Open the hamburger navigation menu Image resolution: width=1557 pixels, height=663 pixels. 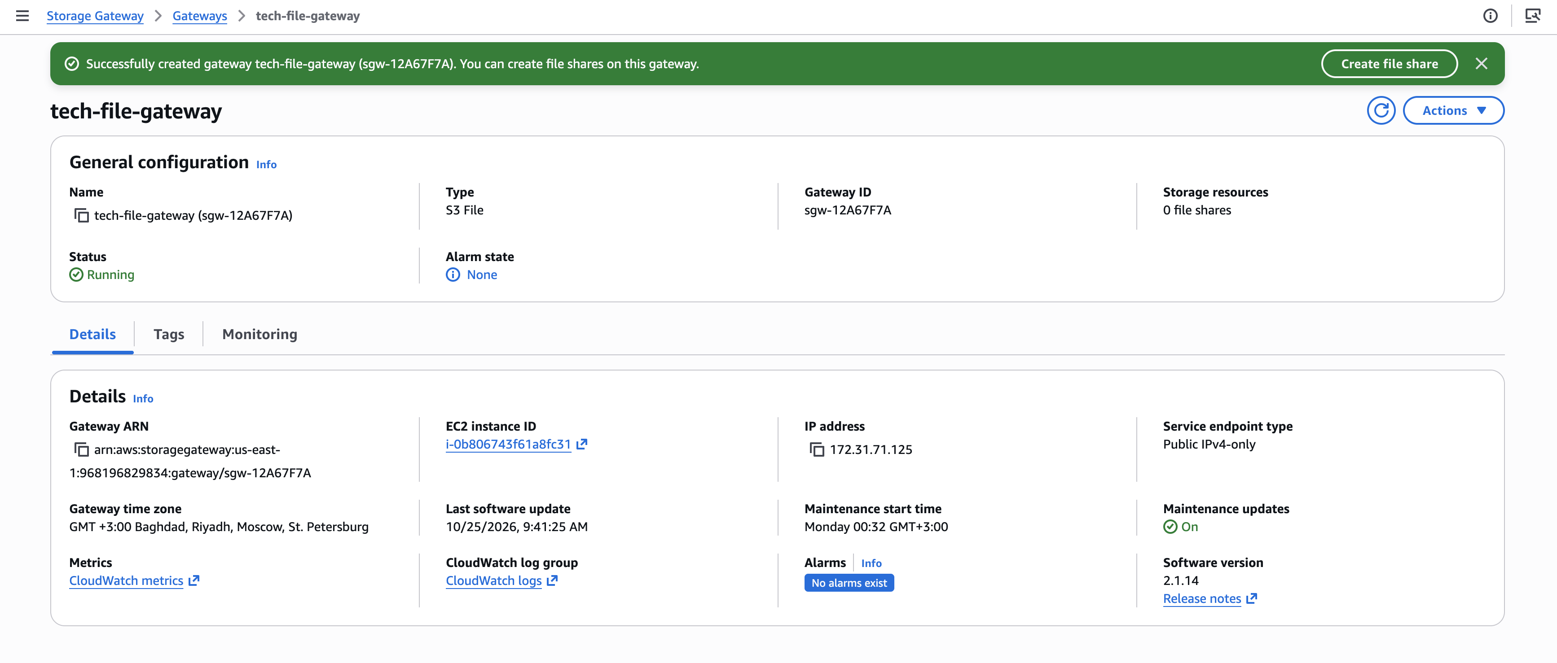tap(22, 16)
